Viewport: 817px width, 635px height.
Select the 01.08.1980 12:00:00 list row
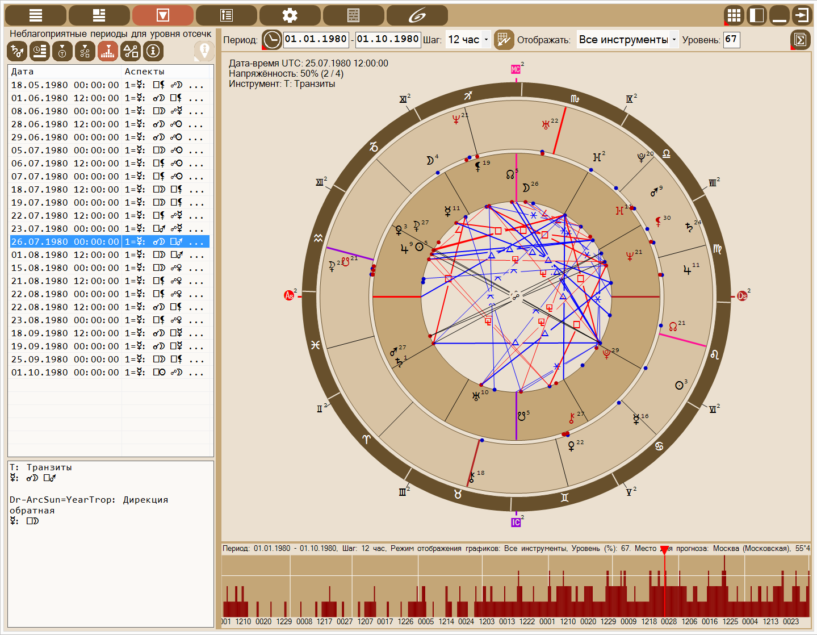click(x=110, y=255)
